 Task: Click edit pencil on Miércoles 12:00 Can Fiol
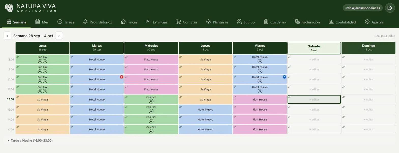click(126, 97)
